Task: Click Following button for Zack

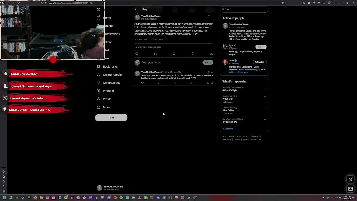Action: coord(259,62)
